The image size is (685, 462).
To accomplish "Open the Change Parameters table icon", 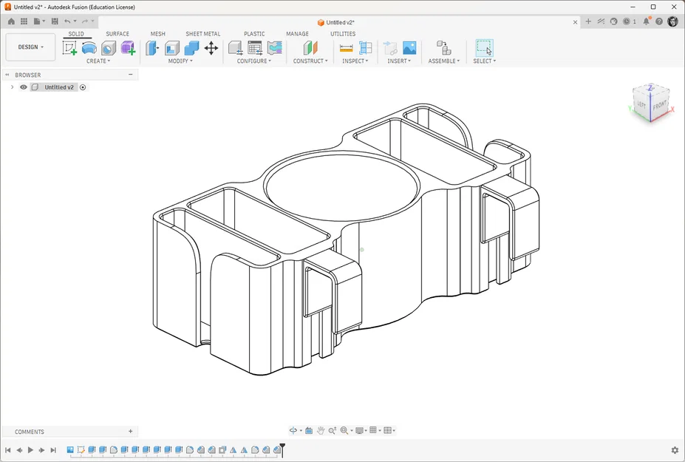I will [x=255, y=47].
